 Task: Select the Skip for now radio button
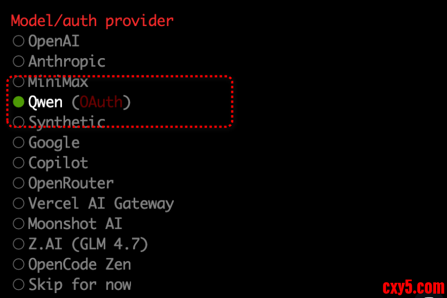(18, 284)
